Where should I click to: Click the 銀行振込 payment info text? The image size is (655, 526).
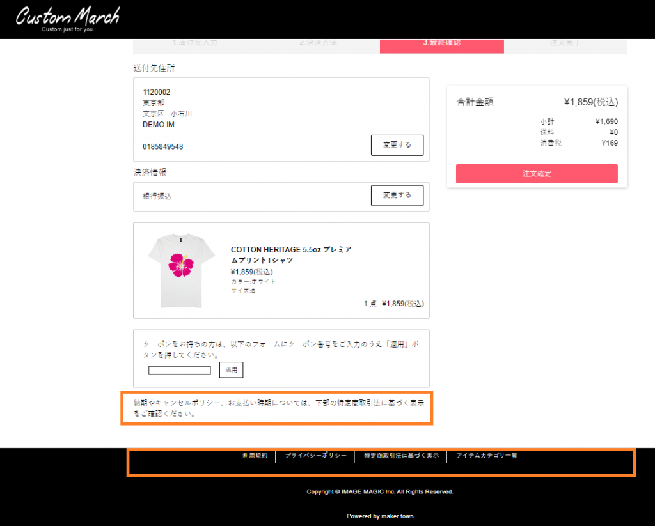click(157, 196)
